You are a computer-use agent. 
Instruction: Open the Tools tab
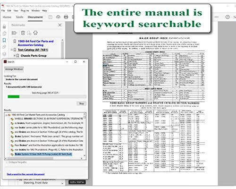20,17
